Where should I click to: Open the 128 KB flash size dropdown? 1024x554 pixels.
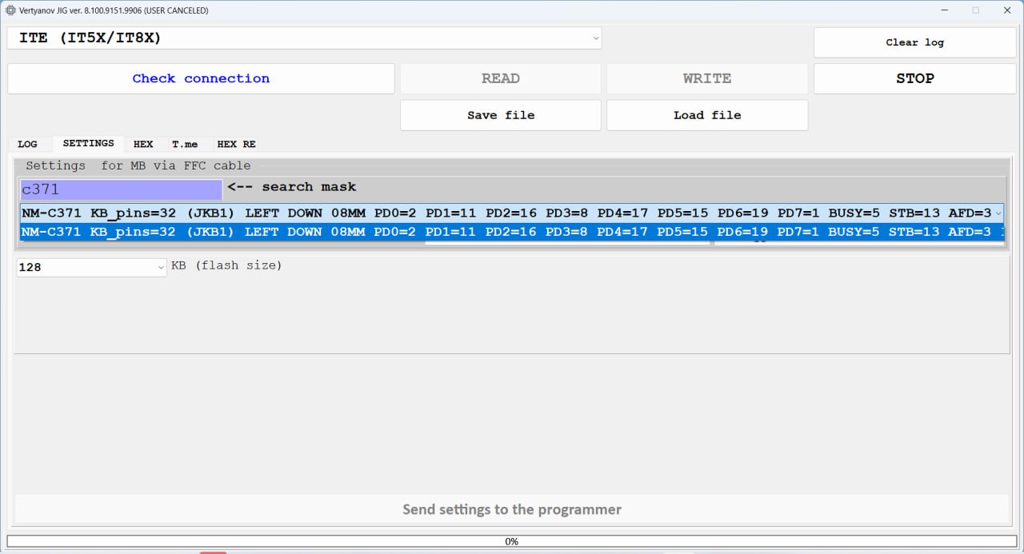coord(91,267)
